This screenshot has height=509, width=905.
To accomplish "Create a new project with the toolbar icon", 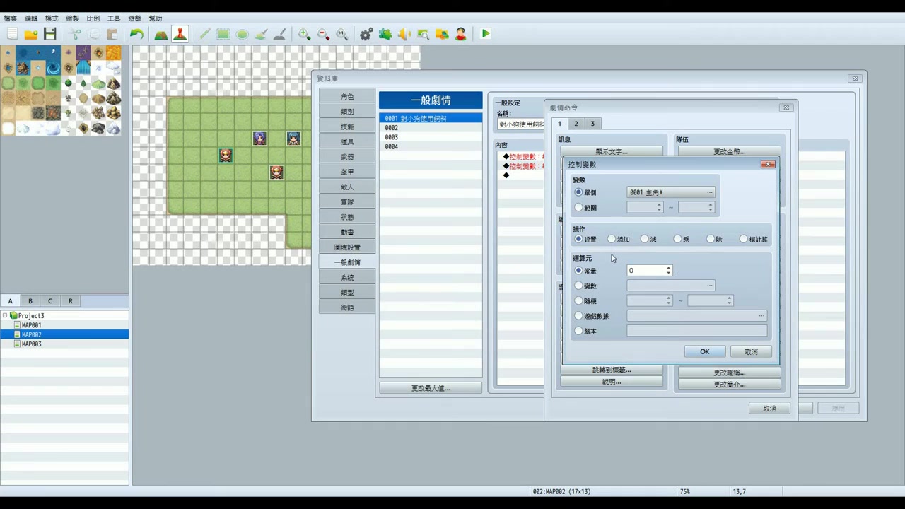I will (x=12, y=34).
